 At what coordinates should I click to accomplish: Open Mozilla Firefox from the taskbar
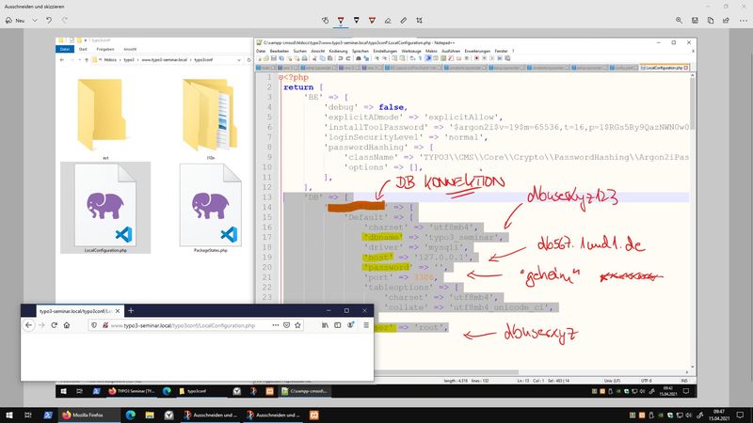pyautogui.click(x=86, y=414)
